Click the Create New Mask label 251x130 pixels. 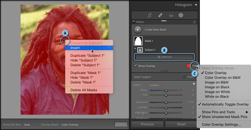[x=155, y=30]
